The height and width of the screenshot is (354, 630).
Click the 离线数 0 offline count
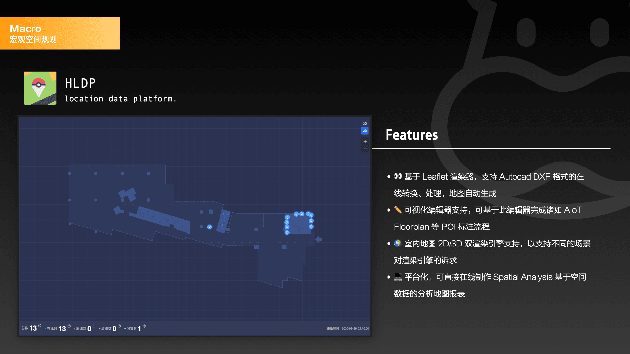(x=83, y=329)
